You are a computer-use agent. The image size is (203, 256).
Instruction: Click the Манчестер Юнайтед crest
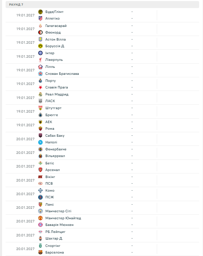(40, 218)
